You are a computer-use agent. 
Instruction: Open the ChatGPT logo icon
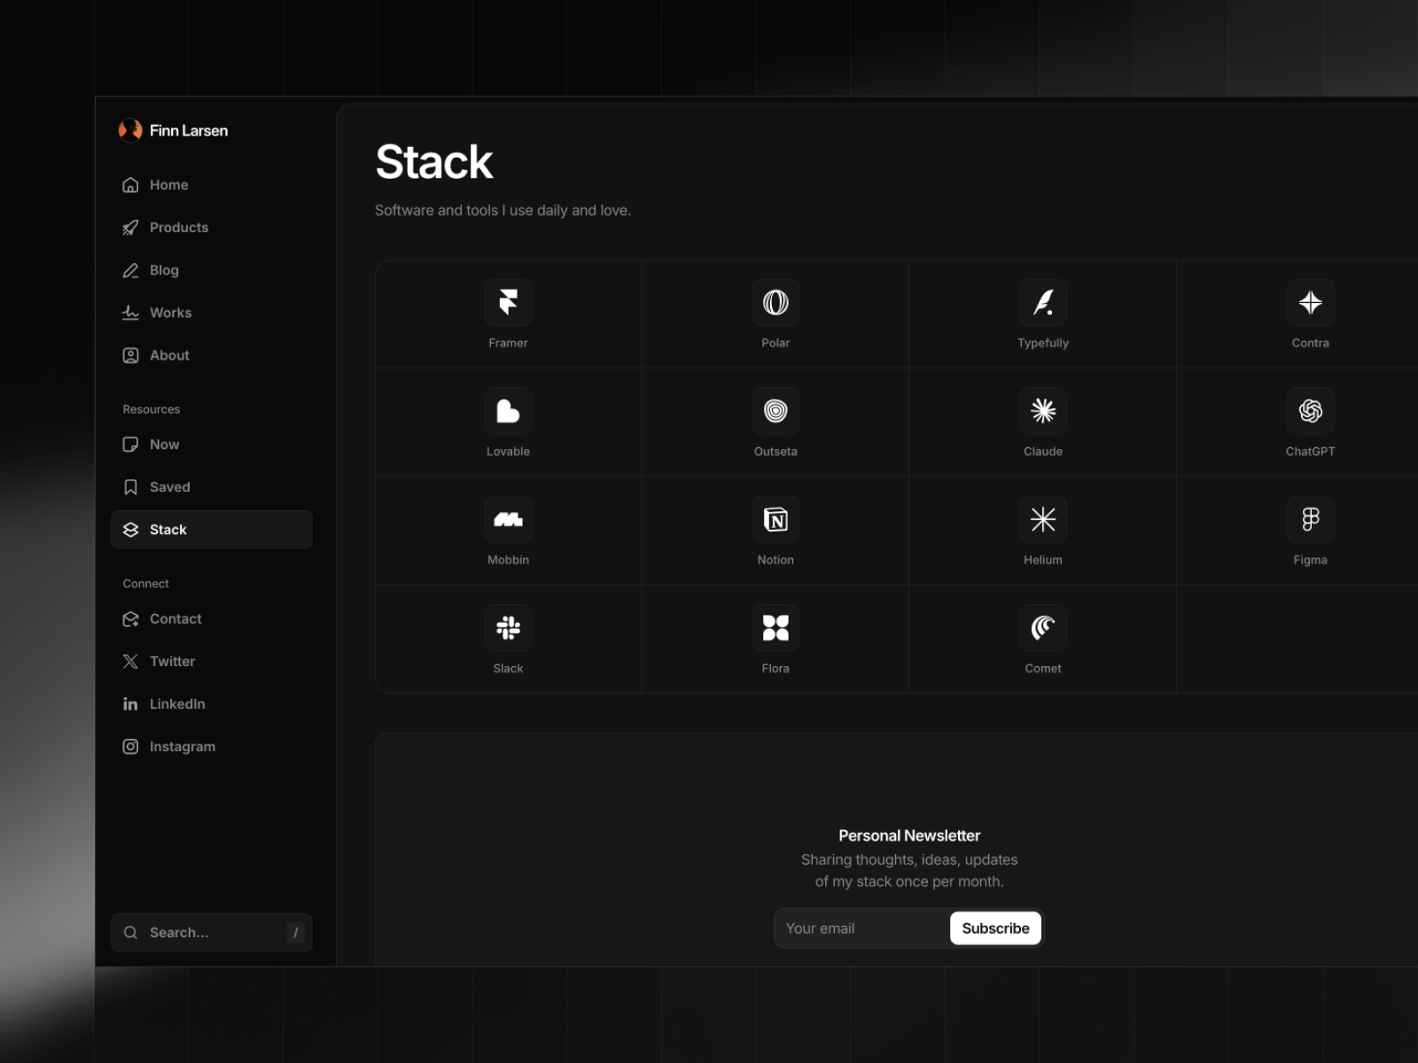[x=1311, y=411]
